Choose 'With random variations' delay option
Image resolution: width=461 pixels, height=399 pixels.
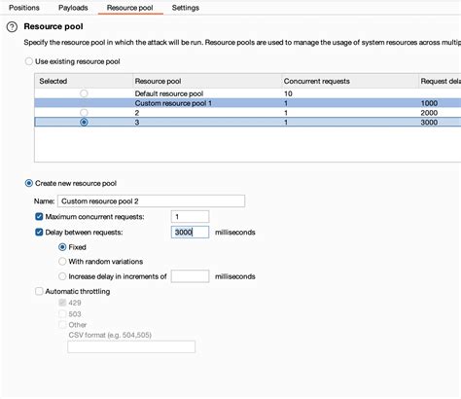point(62,262)
